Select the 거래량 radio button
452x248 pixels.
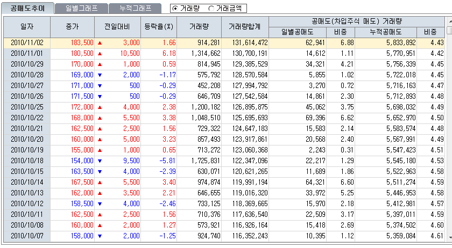[x=176, y=9]
